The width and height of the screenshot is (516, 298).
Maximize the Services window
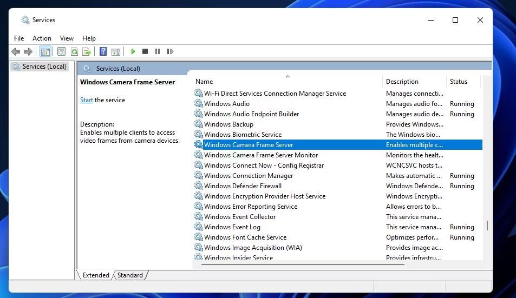click(455, 20)
